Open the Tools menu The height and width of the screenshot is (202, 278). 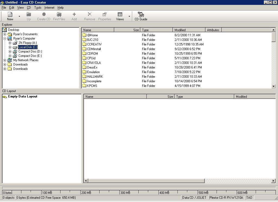(38, 8)
